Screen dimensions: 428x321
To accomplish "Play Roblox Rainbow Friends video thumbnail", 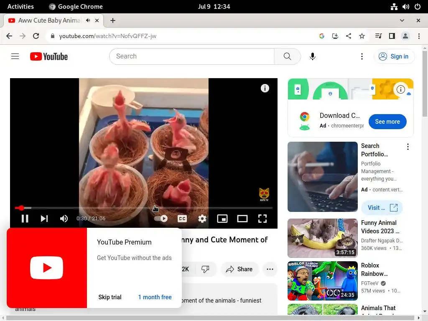I will [323, 280].
